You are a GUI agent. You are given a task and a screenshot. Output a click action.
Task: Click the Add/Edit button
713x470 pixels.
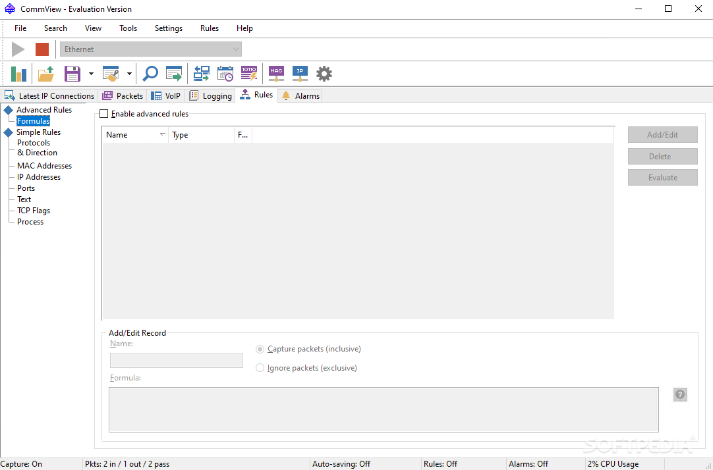[x=662, y=135]
